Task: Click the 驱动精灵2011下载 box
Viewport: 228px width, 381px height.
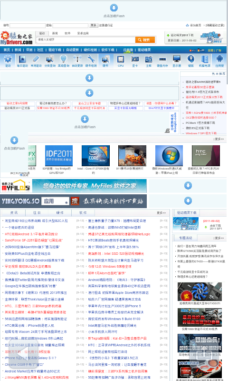Action: [195, 38]
